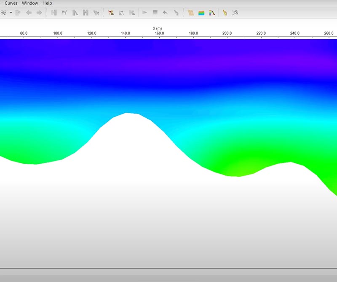Click the yellow curve profile icon

point(225,13)
